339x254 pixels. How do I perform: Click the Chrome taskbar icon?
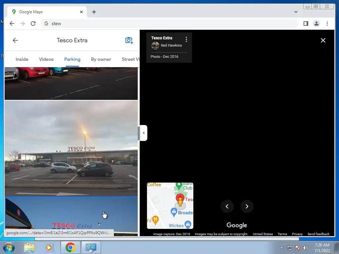coord(70,247)
